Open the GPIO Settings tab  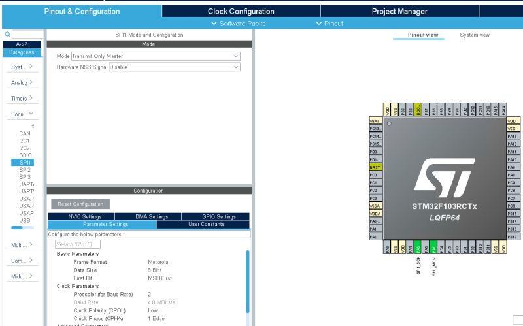pos(216,216)
